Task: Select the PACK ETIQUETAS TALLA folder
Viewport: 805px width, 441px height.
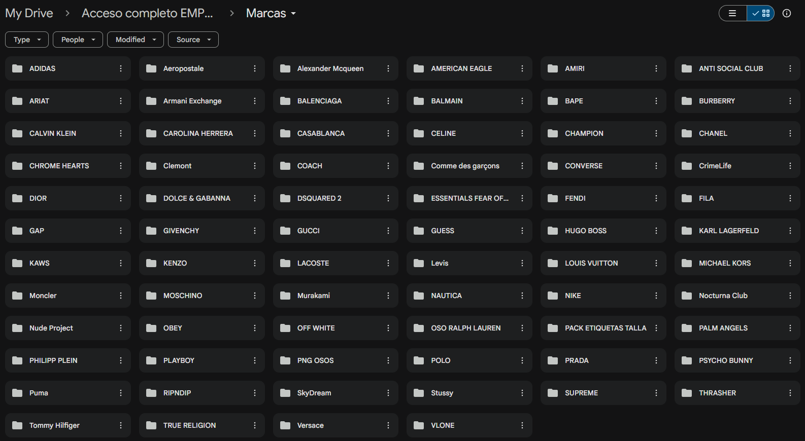Action: point(603,328)
